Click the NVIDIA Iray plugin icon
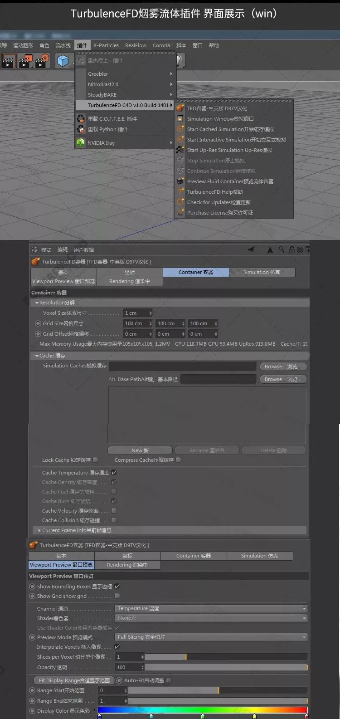340x719 pixels. pos(81,142)
